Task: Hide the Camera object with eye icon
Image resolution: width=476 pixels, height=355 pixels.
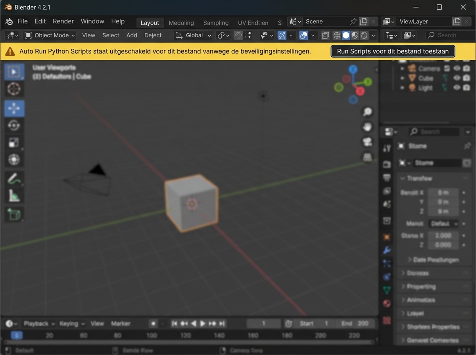Action: (x=457, y=69)
